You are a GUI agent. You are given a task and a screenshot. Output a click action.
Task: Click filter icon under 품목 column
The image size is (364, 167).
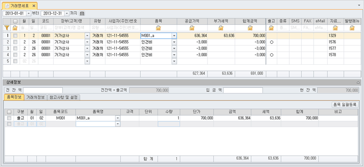[x=158, y=28]
